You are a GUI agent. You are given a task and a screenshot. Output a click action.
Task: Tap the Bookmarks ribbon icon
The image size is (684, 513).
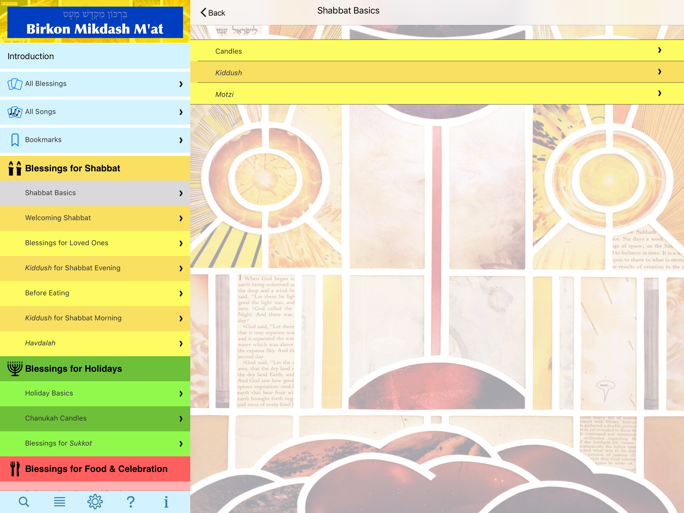[15, 140]
